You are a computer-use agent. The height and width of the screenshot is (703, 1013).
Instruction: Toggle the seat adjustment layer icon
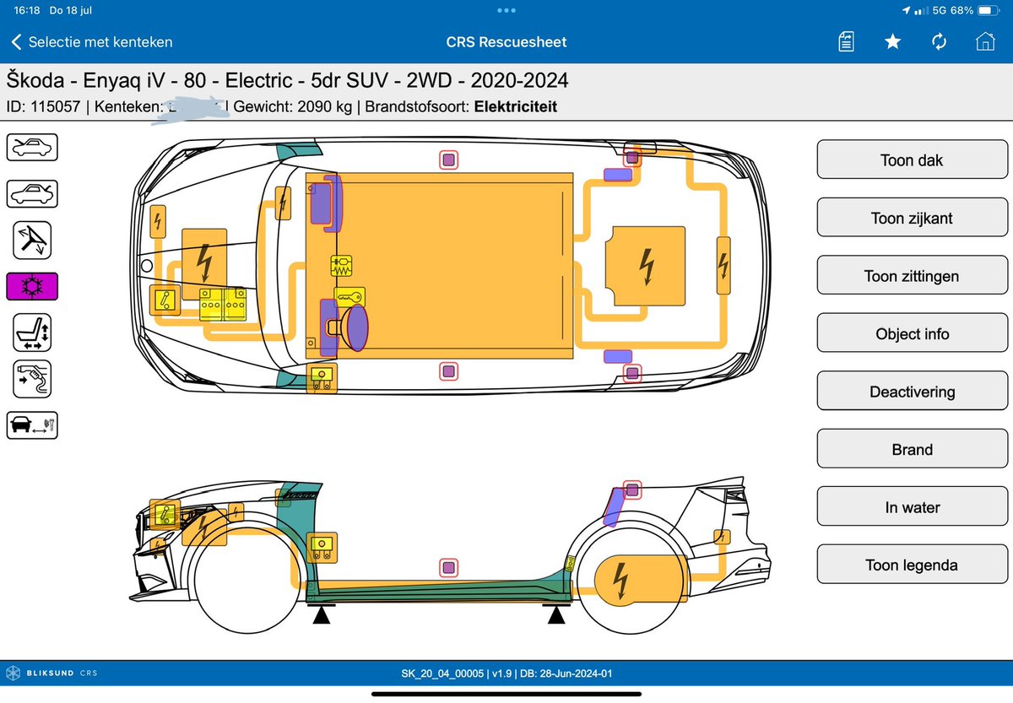pos(32,332)
